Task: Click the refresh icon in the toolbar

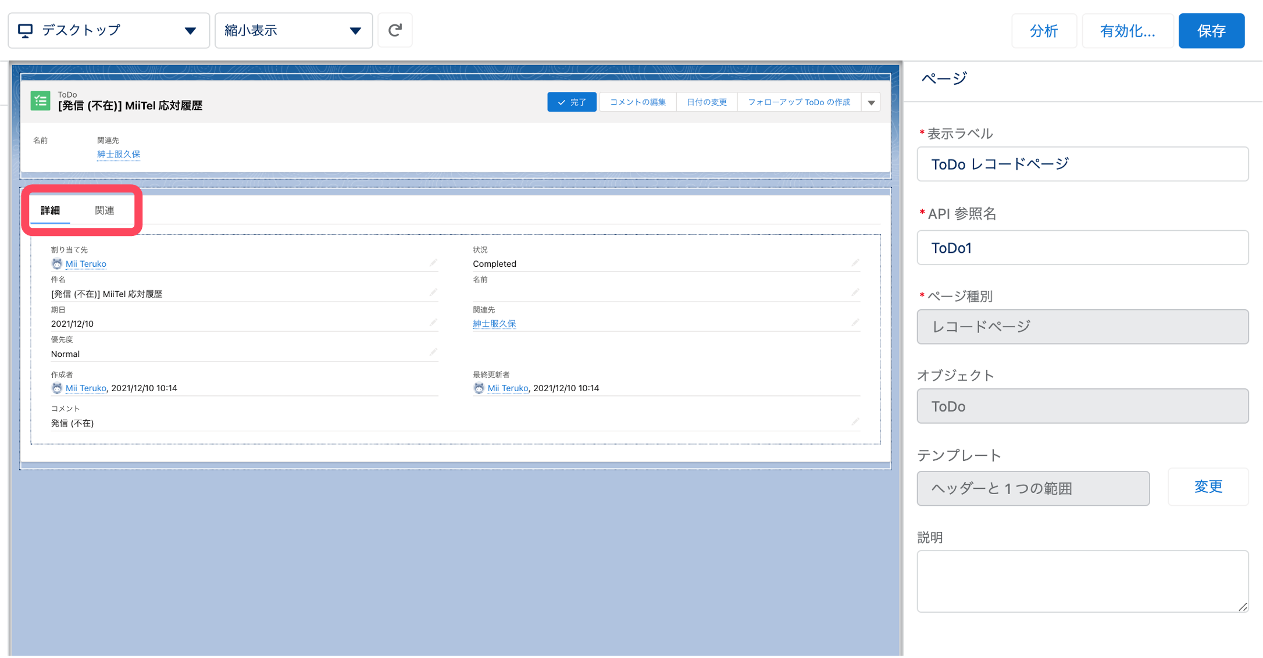Action: [395, 30]
